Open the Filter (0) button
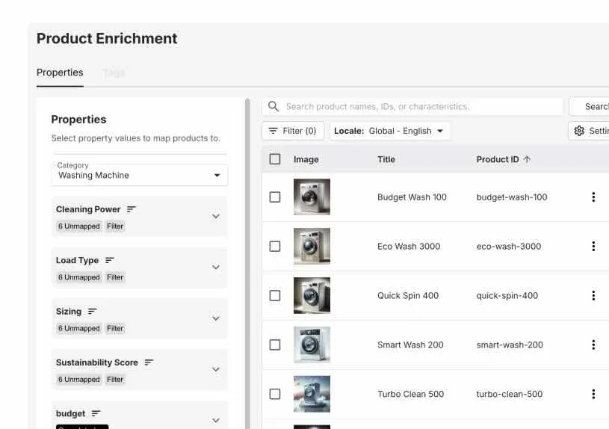 293,131
